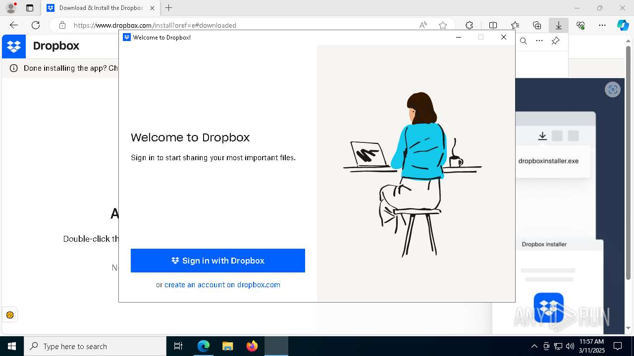Viewport: 634px width, 356px height.
Task: Open Microsoft Edge from taskbar
Action: click(x=204, y=346)
